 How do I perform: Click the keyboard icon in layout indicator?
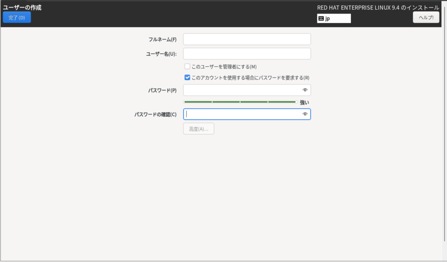(x=321, y=19)
